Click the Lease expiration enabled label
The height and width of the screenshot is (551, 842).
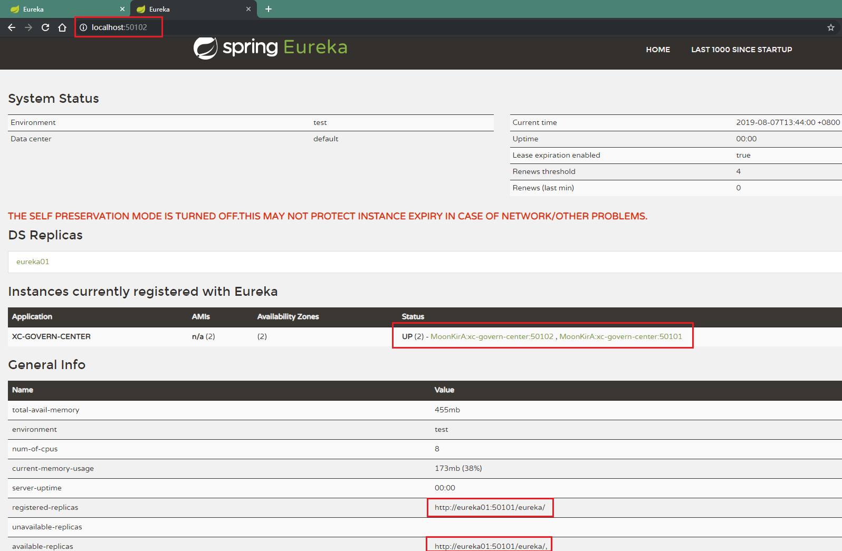point(556,155)
